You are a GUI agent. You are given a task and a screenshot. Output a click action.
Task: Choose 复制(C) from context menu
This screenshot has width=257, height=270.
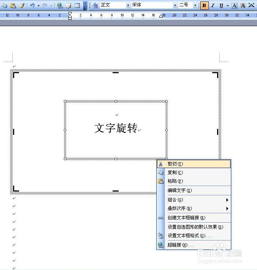coord(194,173)
